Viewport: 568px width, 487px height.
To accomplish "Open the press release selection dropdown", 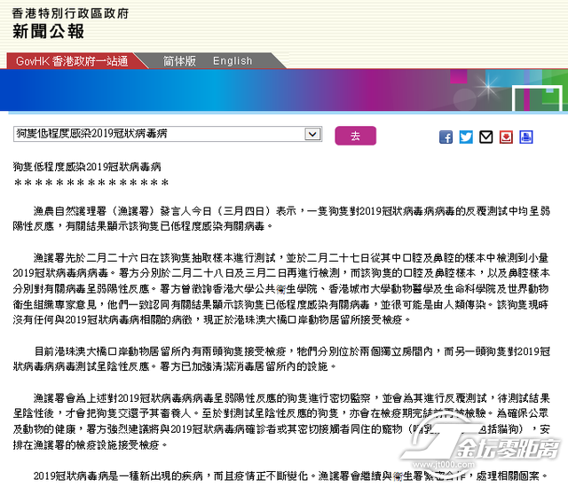I will click(x=168, y=134).
